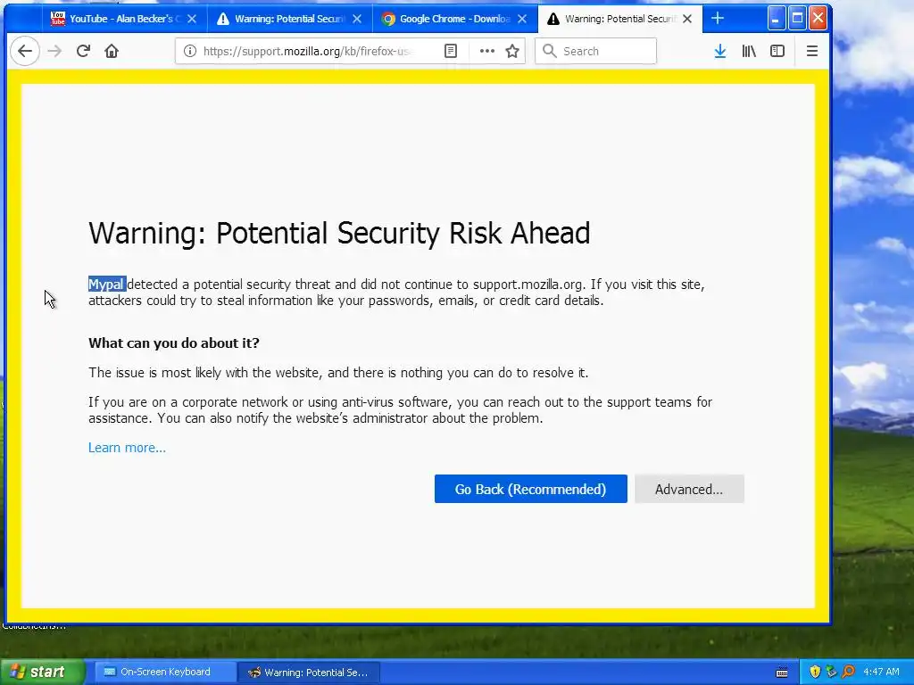Image resolution: width=914 pixels, height=685 pixels.
Task: Click the forward navigation arrow
Action: point(54,51)
